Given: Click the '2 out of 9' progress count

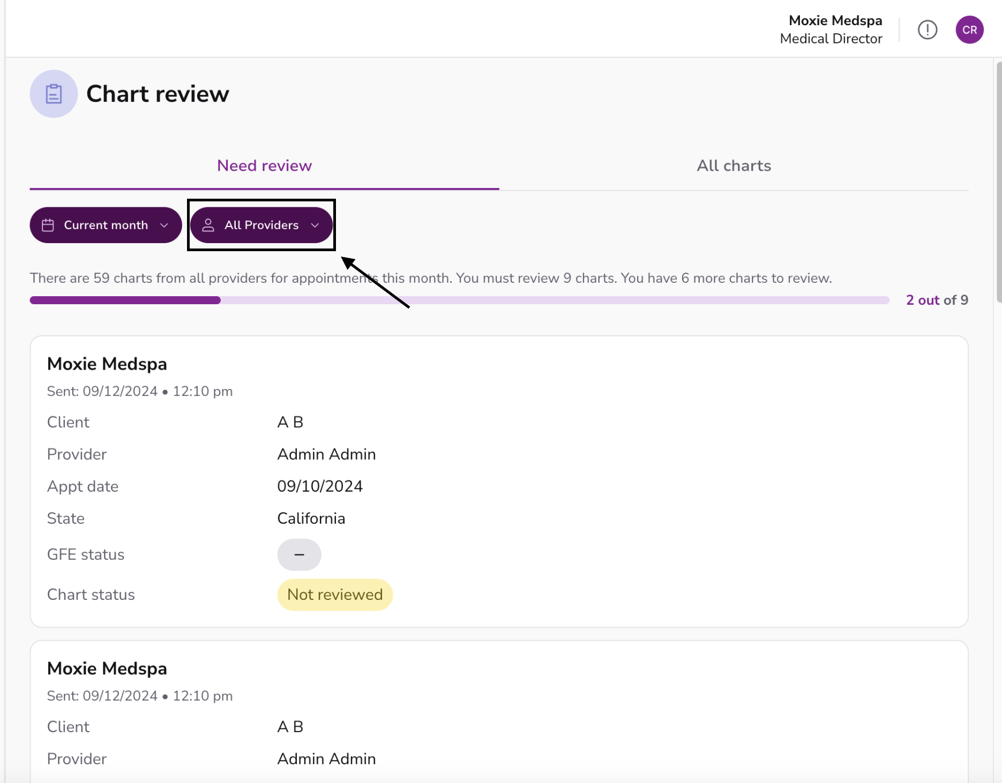Looking at the screenshot, I should [x=937, y=300].
